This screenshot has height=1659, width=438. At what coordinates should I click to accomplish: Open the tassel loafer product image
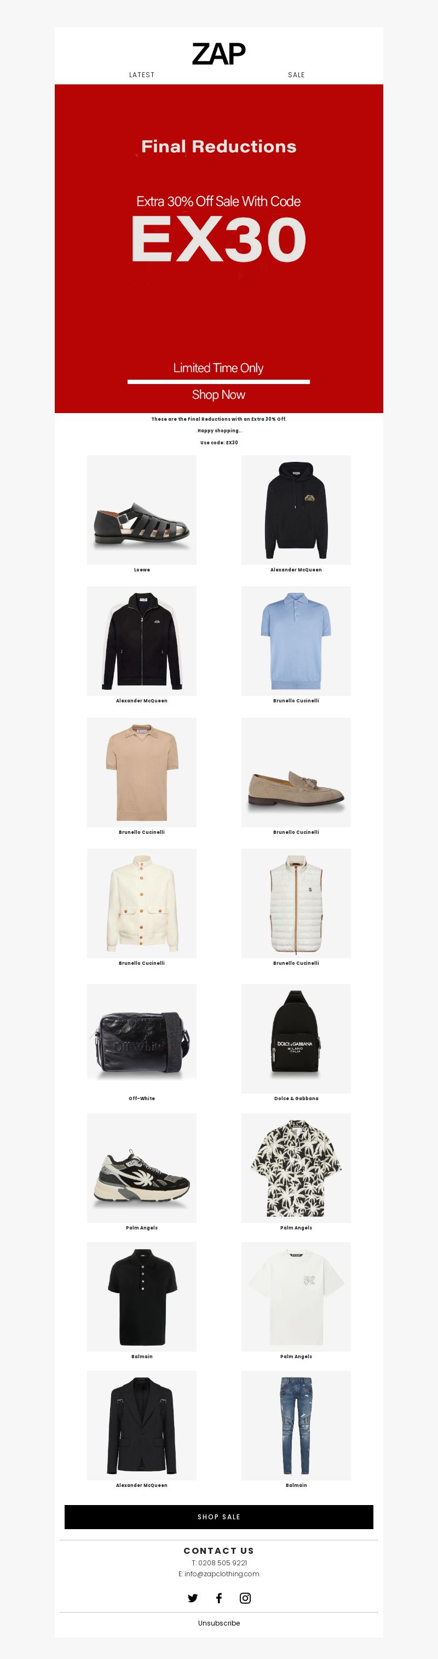(x=296, y=772)
